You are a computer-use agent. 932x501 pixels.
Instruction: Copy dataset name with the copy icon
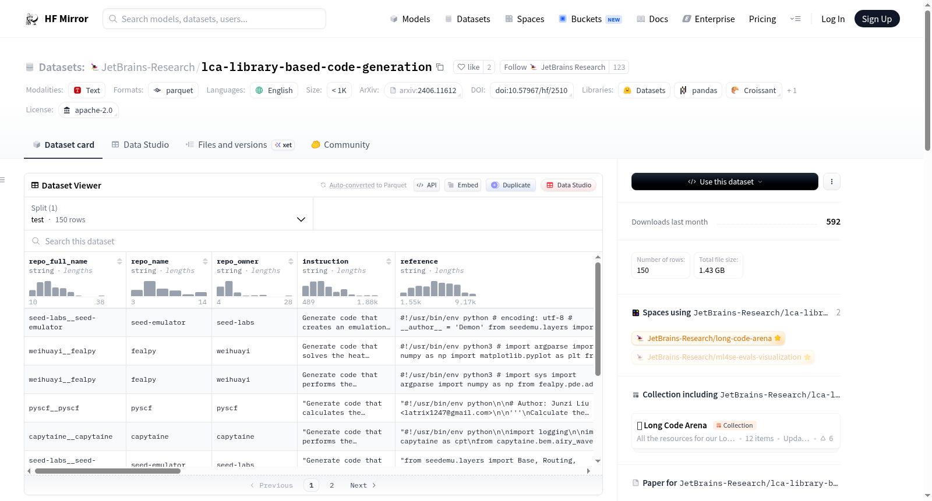pos(440,67)
